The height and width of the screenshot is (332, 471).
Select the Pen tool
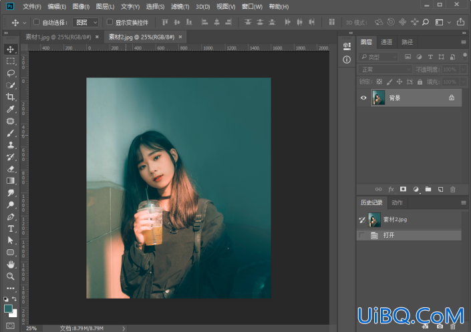[x=11, y=216]
